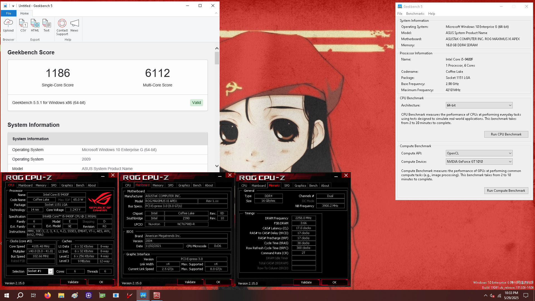Open the Help menu in Geekbench 5 window

[x=432, y=14]
